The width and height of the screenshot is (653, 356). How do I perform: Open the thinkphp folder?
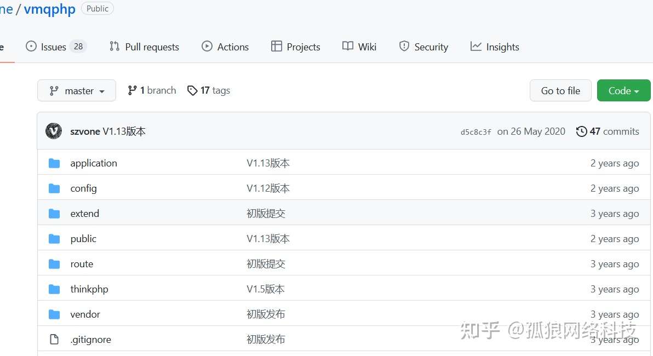[89, 289]
